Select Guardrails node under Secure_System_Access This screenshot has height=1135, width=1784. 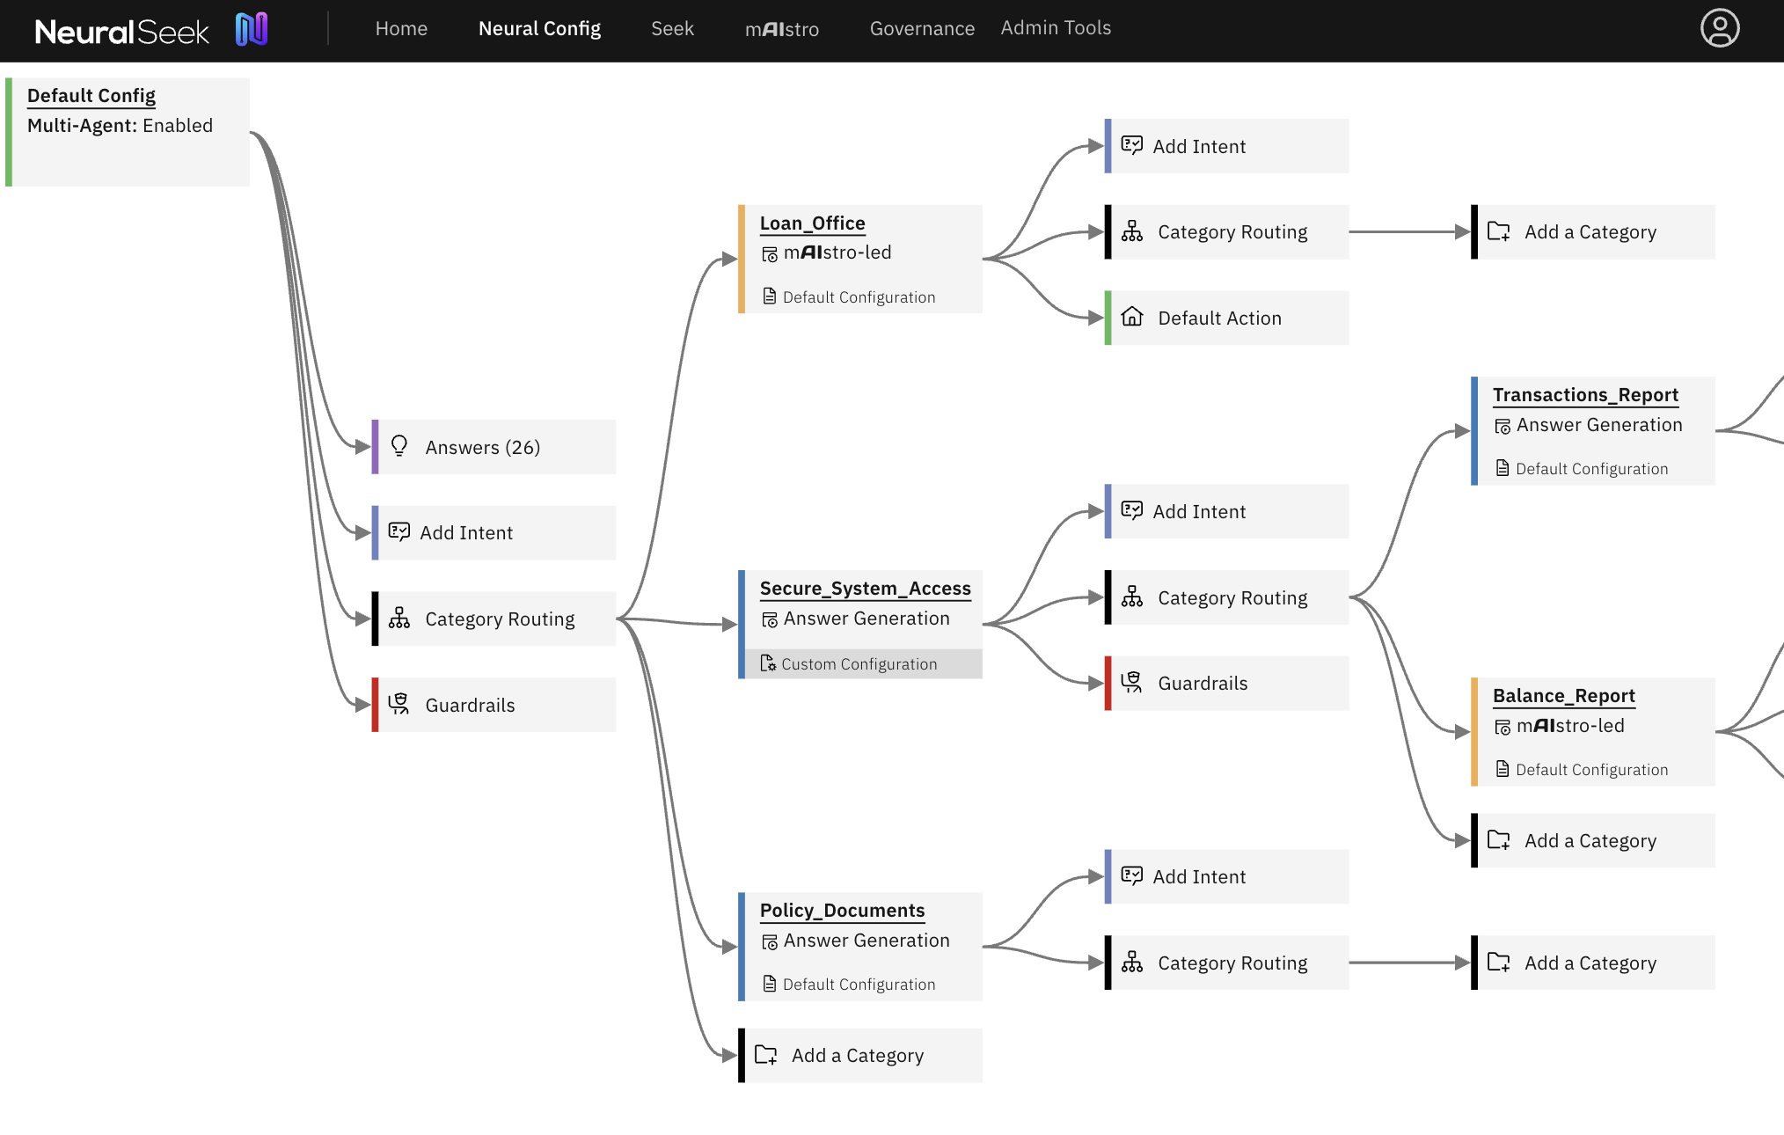(1202, 683)
